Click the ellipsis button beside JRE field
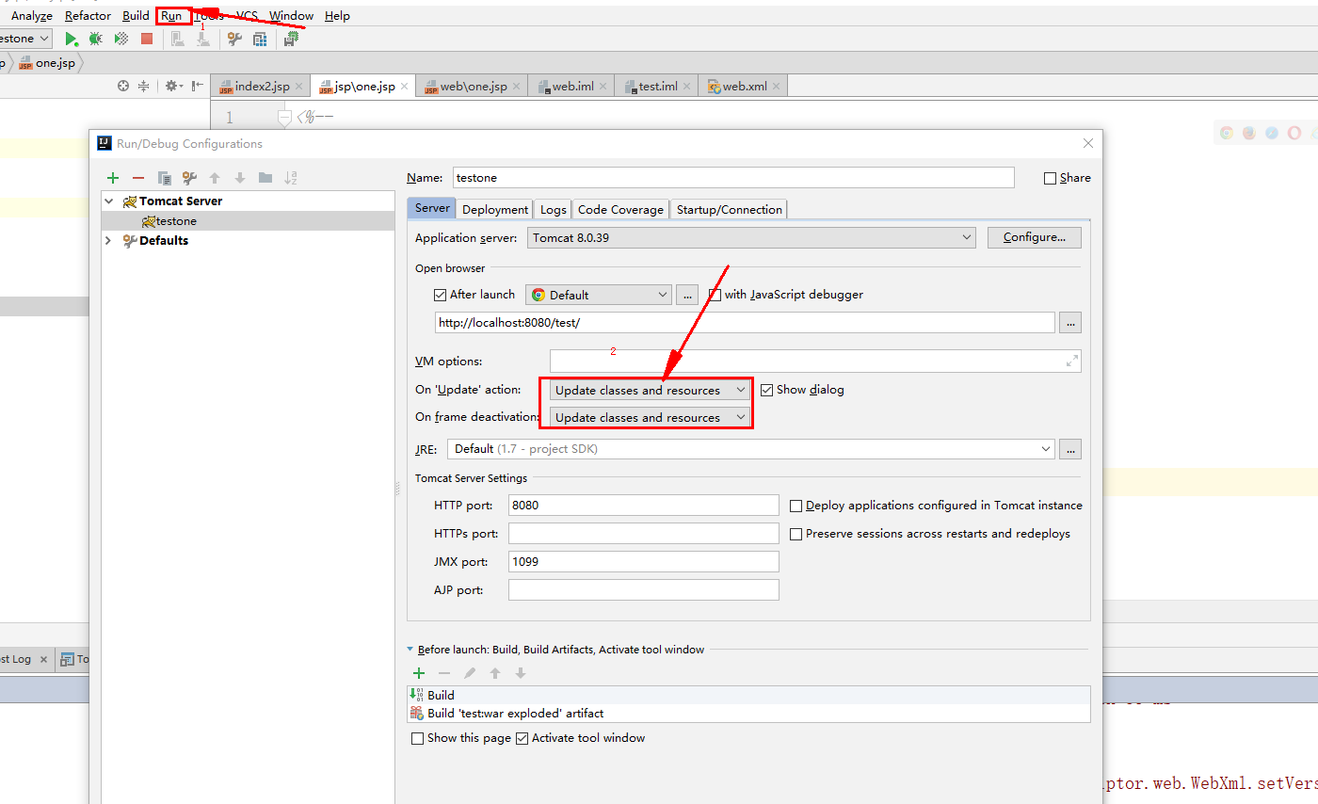The width and height of the screenshot is (1318, 804). point(1070,449)
